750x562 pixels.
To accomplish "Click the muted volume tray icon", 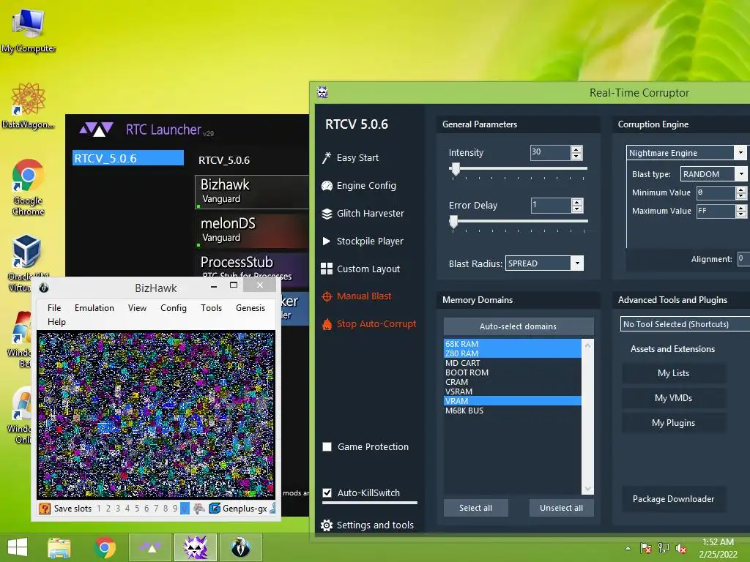I will [680, 548].
